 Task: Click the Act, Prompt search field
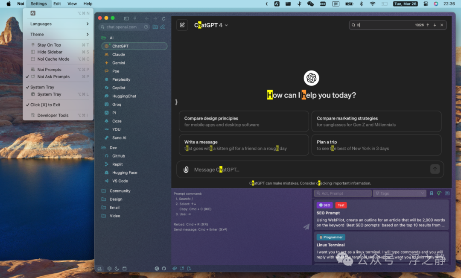[x=343, y=193]
